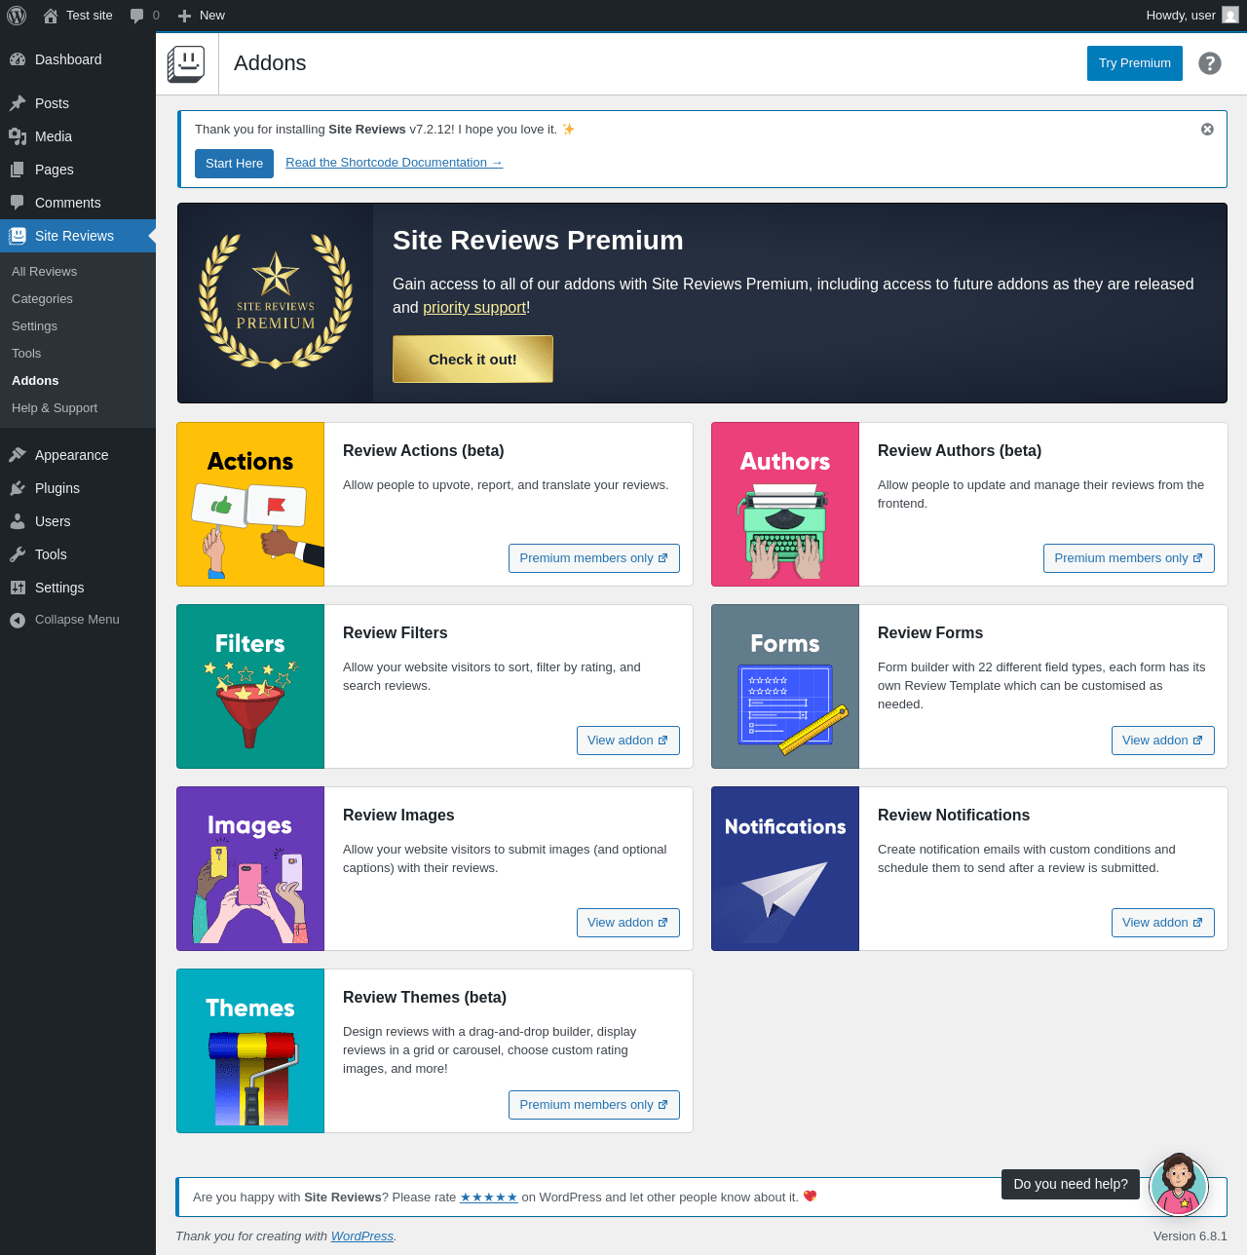Screen dimensions: 1247x1255
Task: Click the Plugins plug icon
Action: (18, 488)
